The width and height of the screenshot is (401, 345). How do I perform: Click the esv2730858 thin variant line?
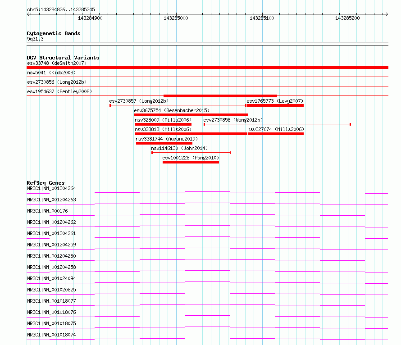click(277, 124)
